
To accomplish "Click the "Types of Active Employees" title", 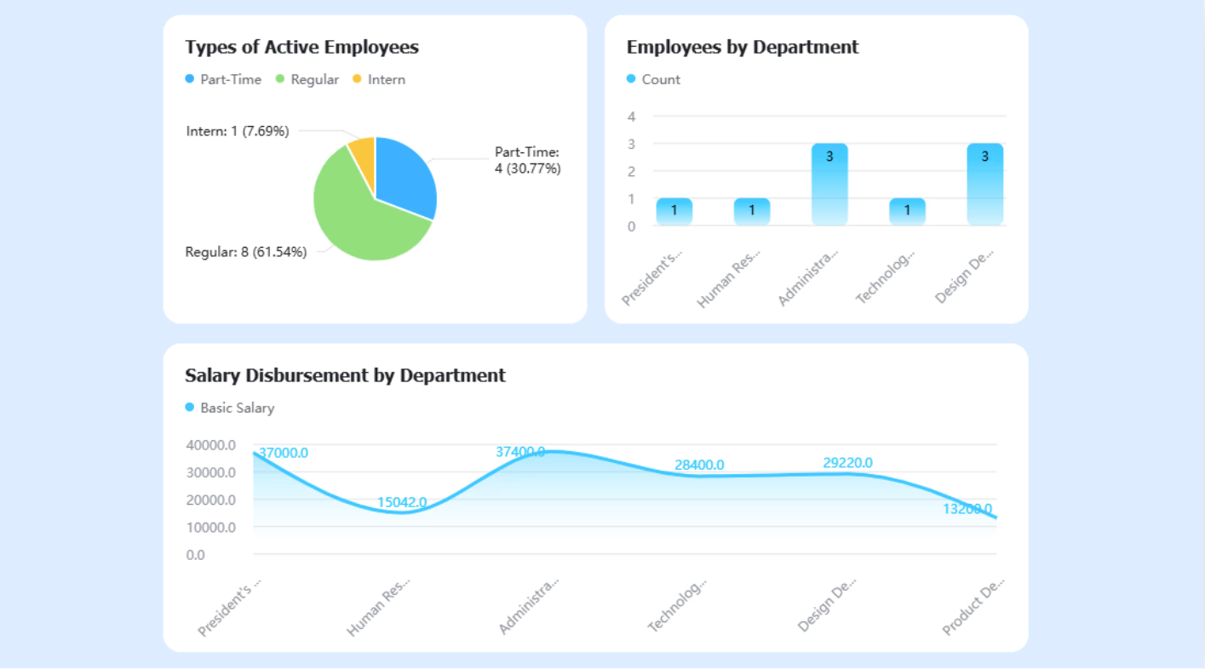I will click(302, 47).
